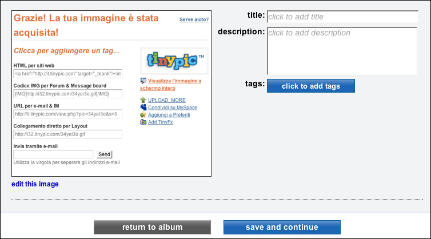Open Visualizza l'immagine a schermo intero link
Viewport: 431px width, 239px height.
[170, 85]
